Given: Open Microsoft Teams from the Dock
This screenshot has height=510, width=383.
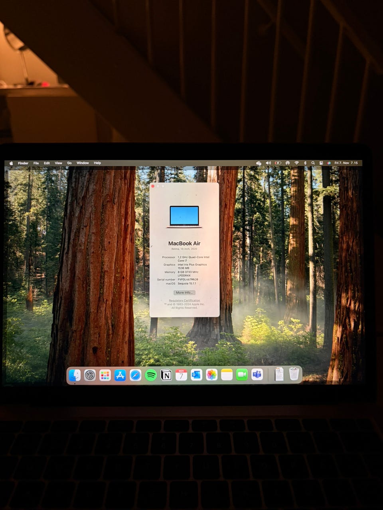Looking at the screenshot, I should [x=257, y=375].
